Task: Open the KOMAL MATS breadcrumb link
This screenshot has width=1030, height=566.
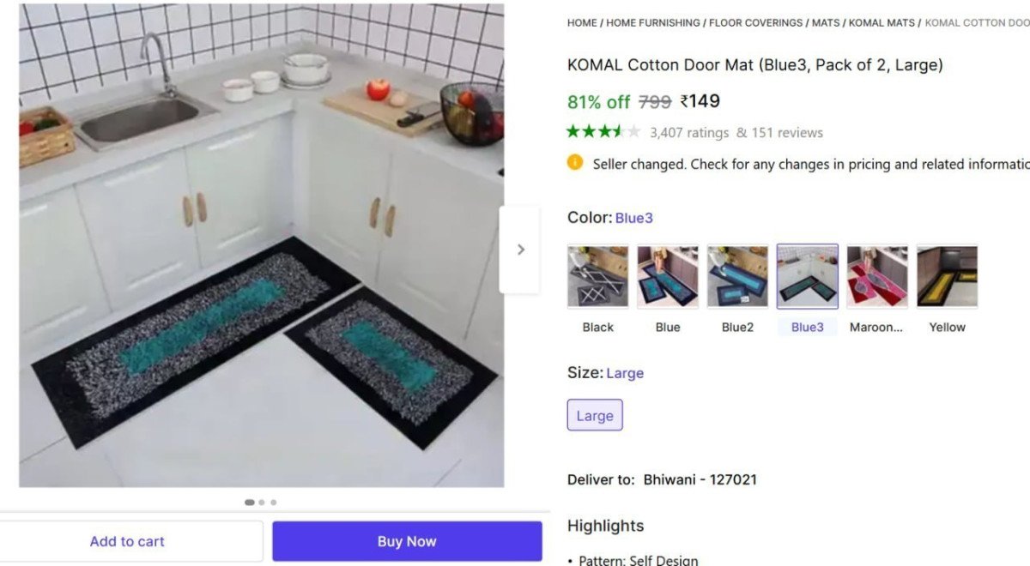Action: (882, 23)
